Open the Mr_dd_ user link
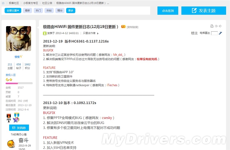This screenshot has width=230, height=150. [118, 55]
